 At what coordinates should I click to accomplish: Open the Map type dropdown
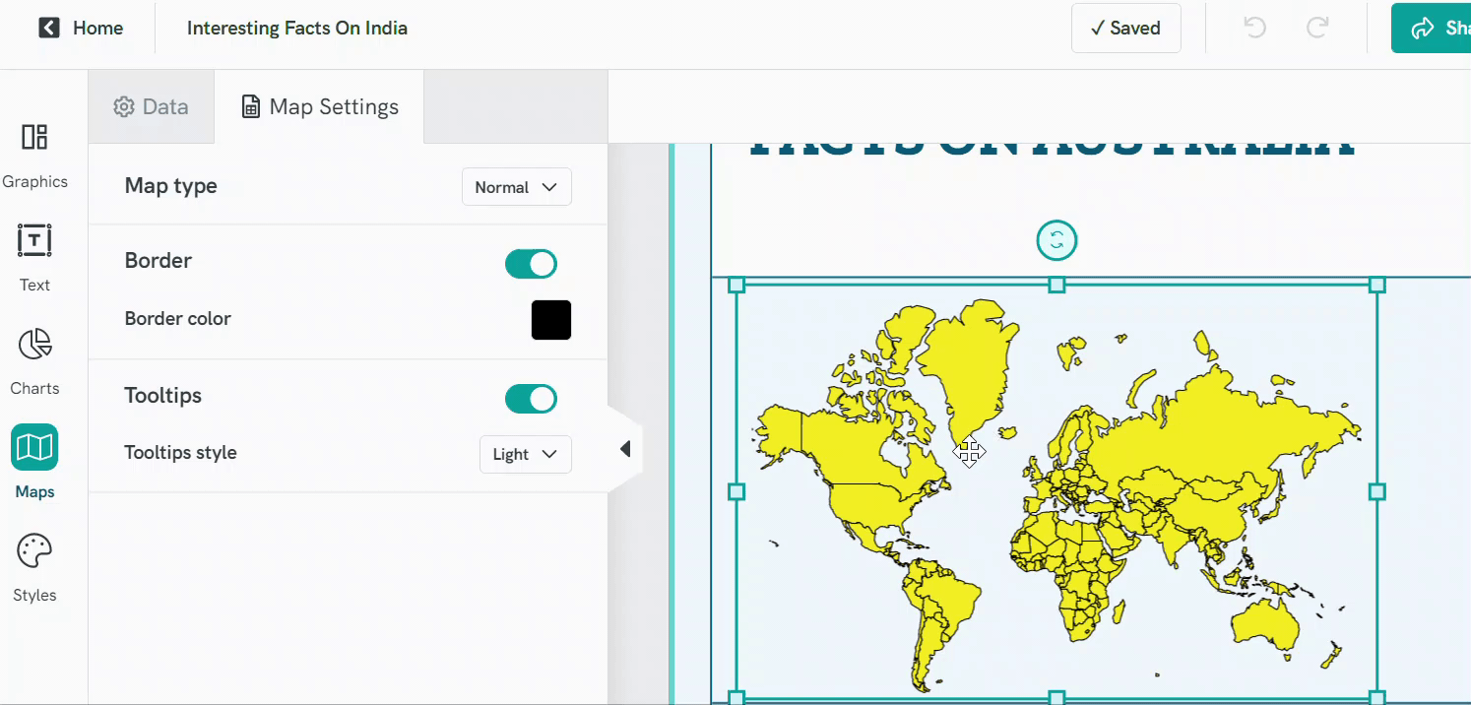(x=516, y=186)
